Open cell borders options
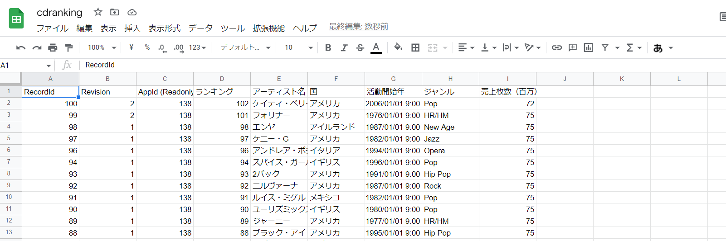The width and height of the screenshot is (726, 241). coord(415,47)
